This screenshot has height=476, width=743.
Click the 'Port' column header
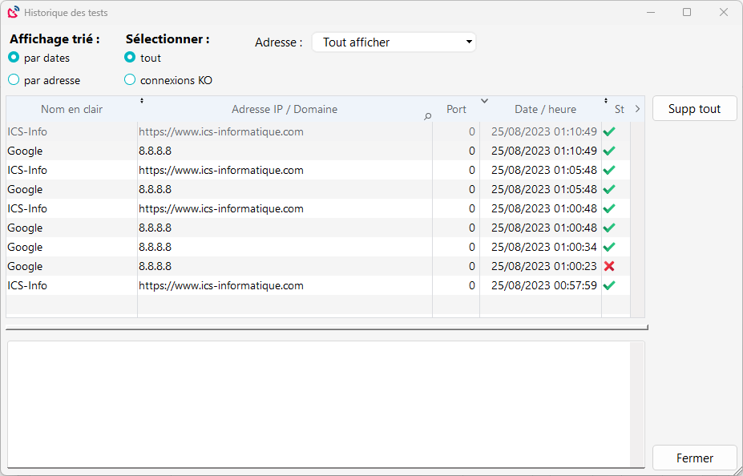click(456, 110)
